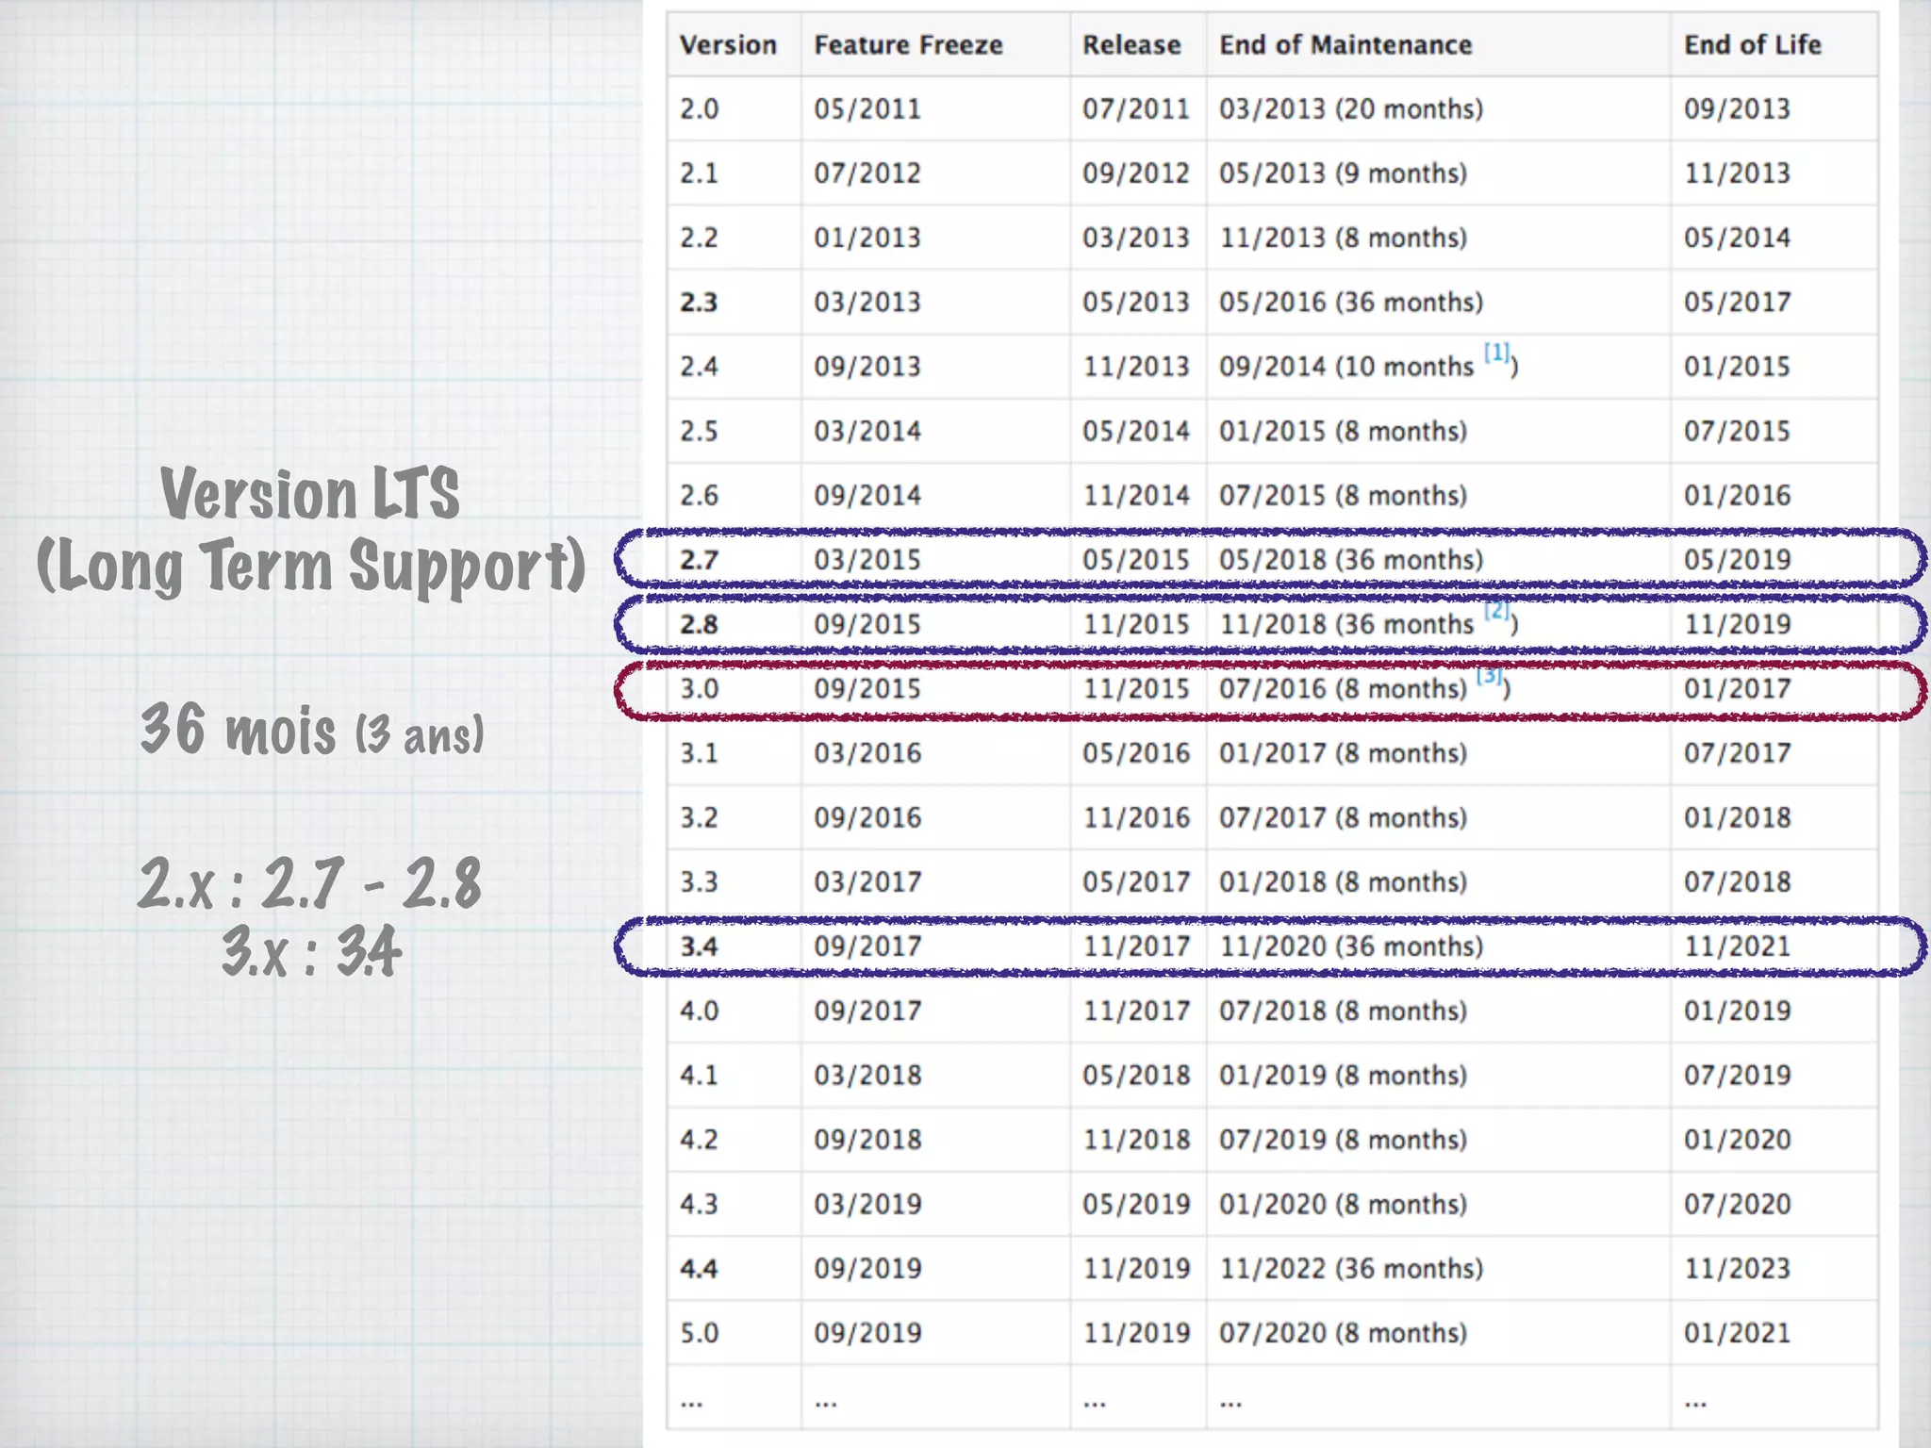Open footnote [2] link in row 2.8
This screenshot has height=1448, width=1931.
tap(1496, 610)
